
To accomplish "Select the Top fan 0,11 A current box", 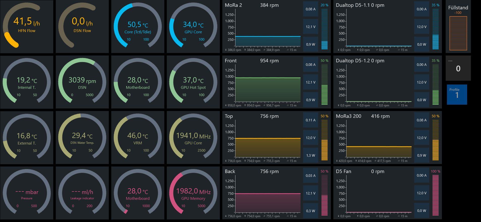I will point(311,120).
